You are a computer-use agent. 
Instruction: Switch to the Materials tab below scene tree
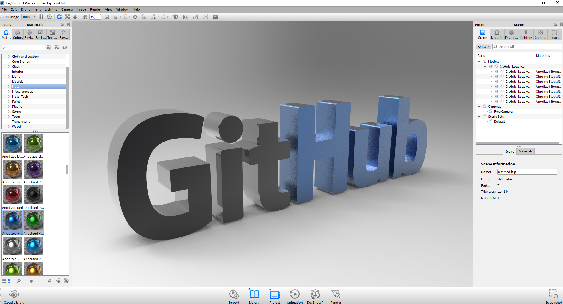(525, 151)
